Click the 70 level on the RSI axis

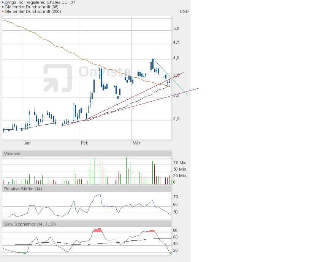[176, 197]
